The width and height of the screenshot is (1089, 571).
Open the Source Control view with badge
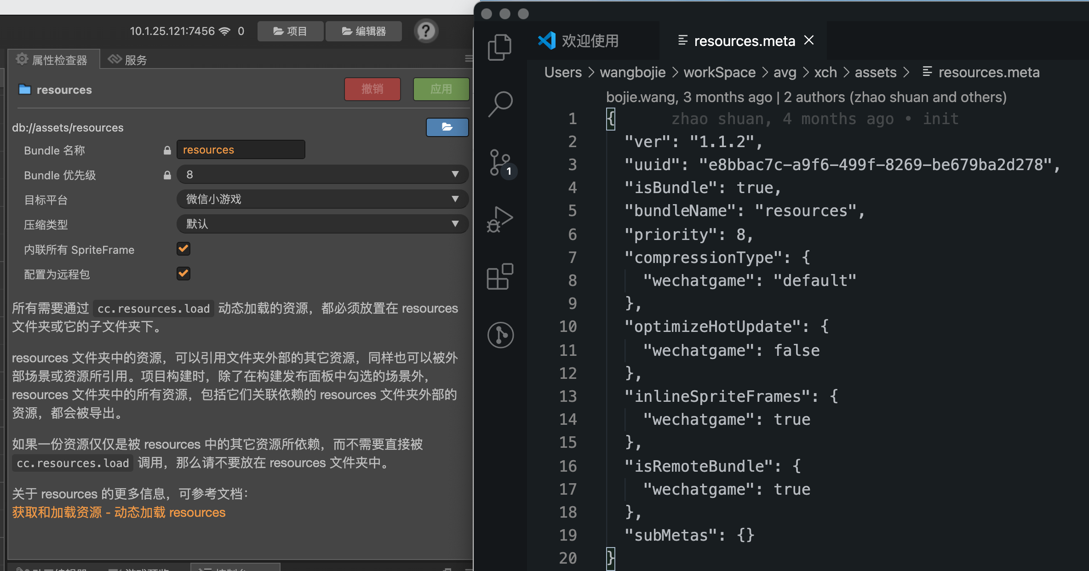tap(500, 162)
